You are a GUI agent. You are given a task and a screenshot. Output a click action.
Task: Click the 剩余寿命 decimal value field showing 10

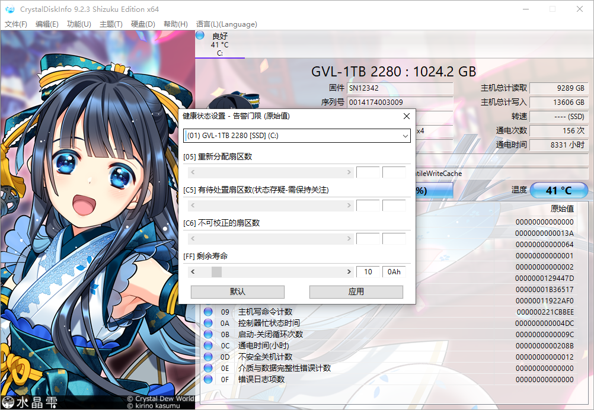click(x=368, y=272)
